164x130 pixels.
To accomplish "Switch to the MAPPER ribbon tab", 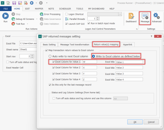I will (x=39, y=9).
